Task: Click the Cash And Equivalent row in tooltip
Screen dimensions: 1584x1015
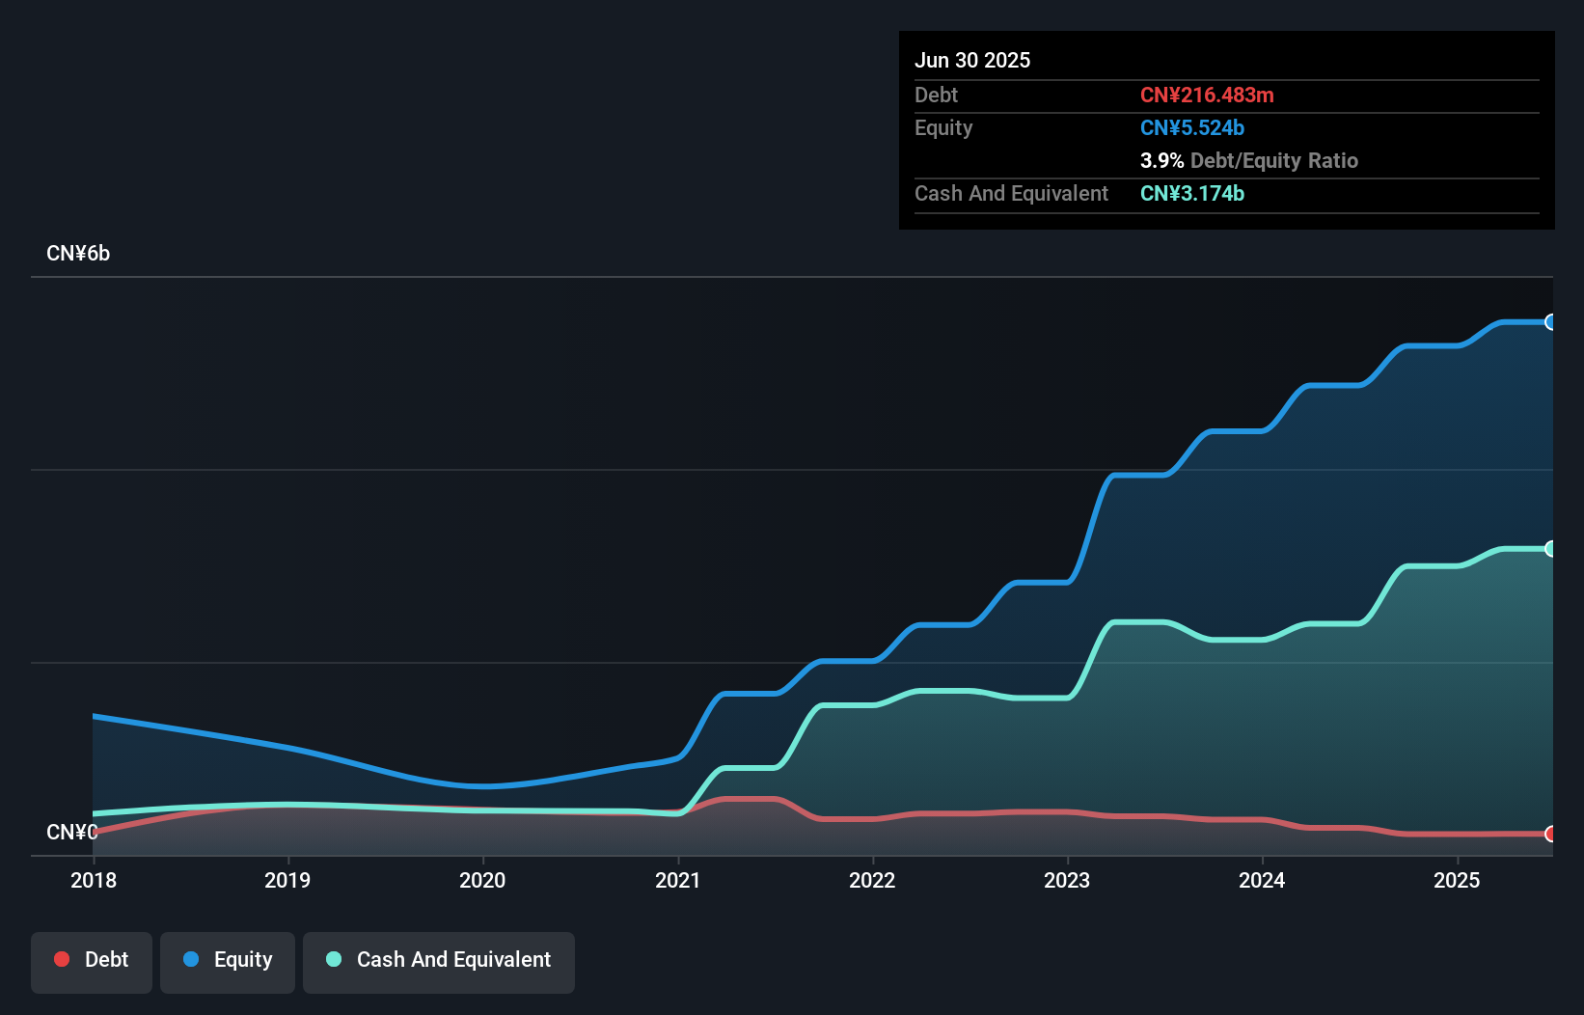Action: coord(1011,193)
